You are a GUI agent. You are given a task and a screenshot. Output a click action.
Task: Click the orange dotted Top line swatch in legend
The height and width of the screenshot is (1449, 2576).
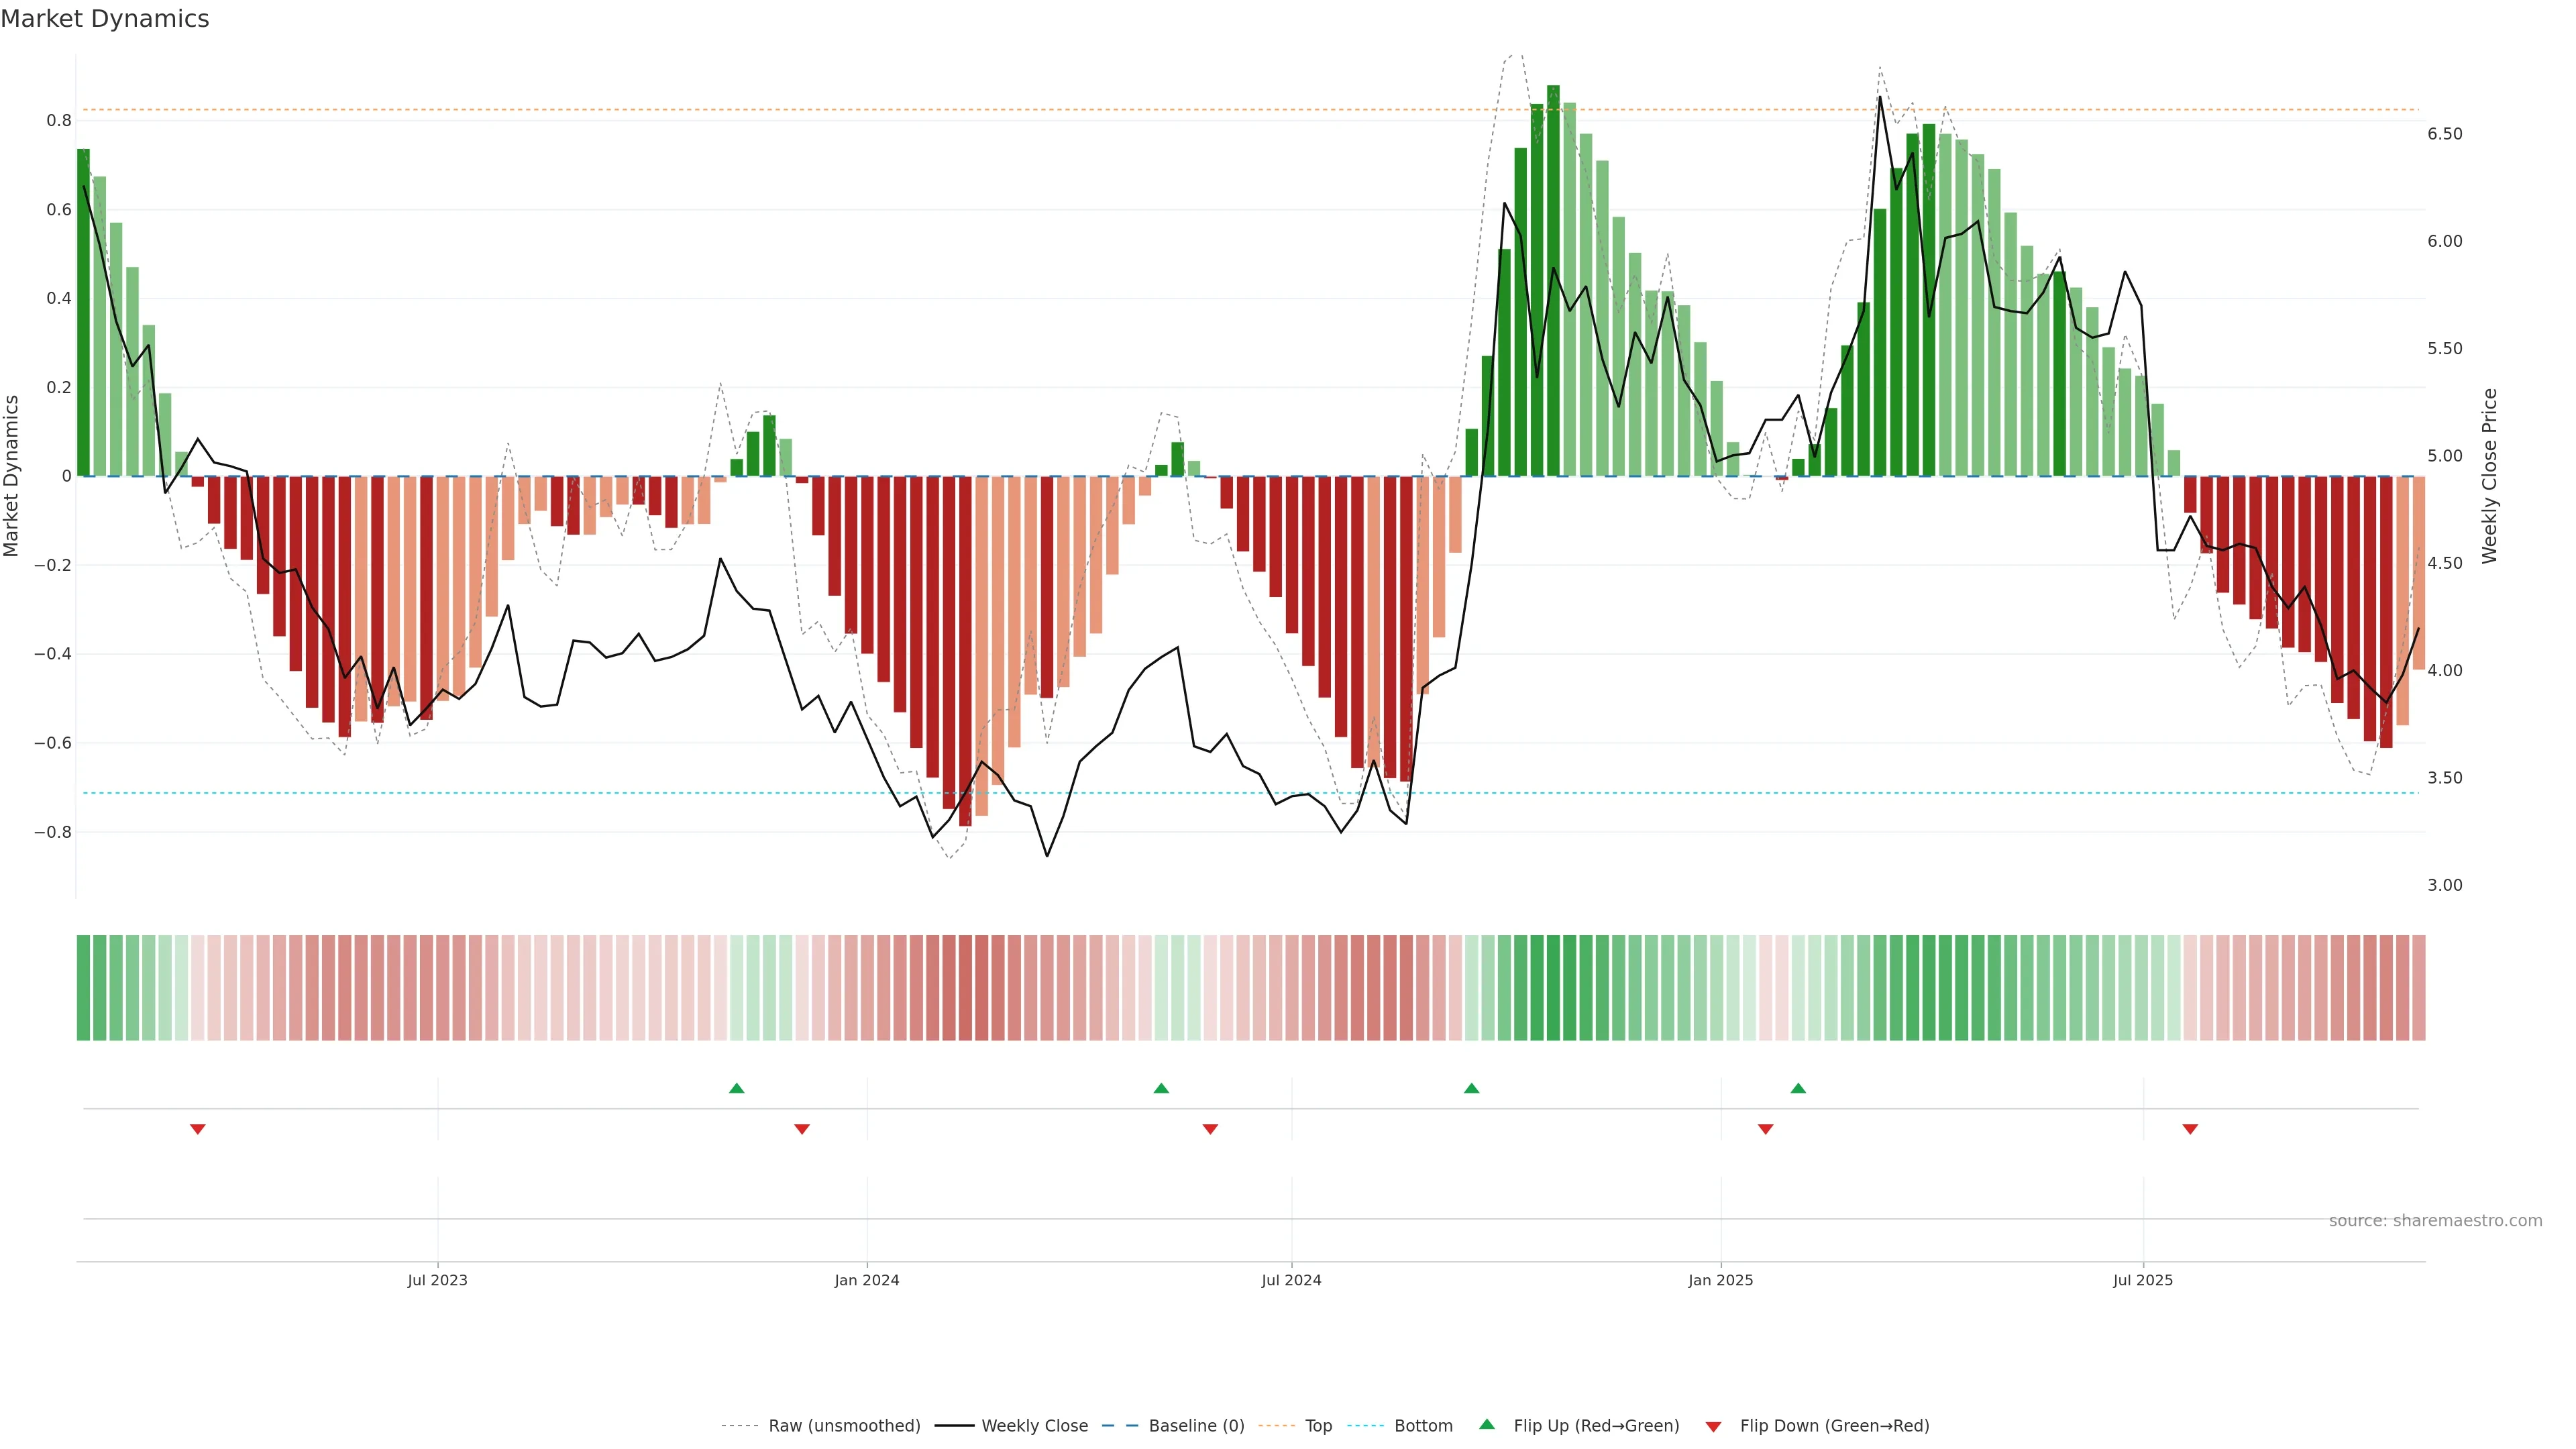tap(1276, 1426)
